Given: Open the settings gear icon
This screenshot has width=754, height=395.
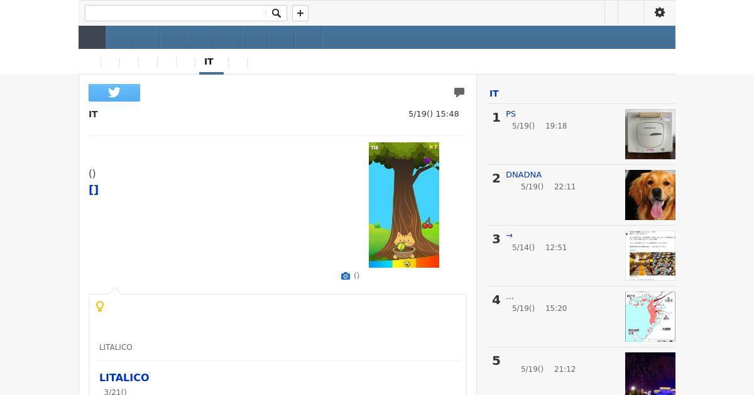Looking at the screenshot, I should [660, 13].
